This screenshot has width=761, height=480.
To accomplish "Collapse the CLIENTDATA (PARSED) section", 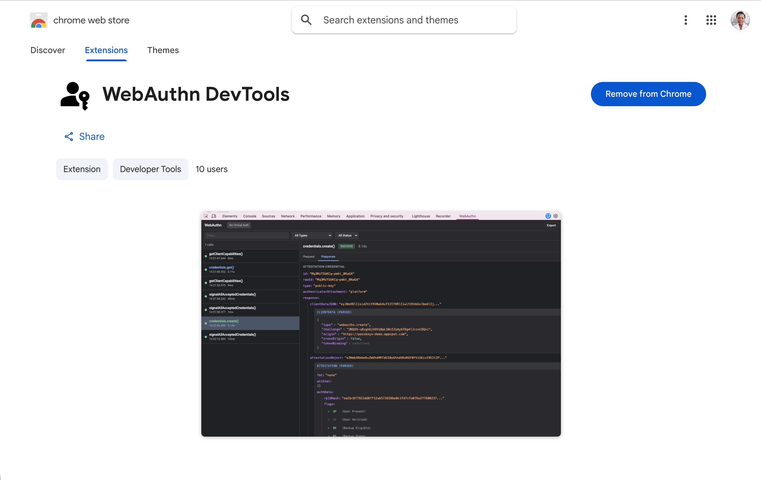I will click(x=334, y=312).
